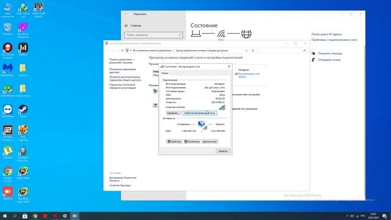
Task: Click 'Все элементы панели управления' breadcrumb
Action: click(x=152, y=51)
